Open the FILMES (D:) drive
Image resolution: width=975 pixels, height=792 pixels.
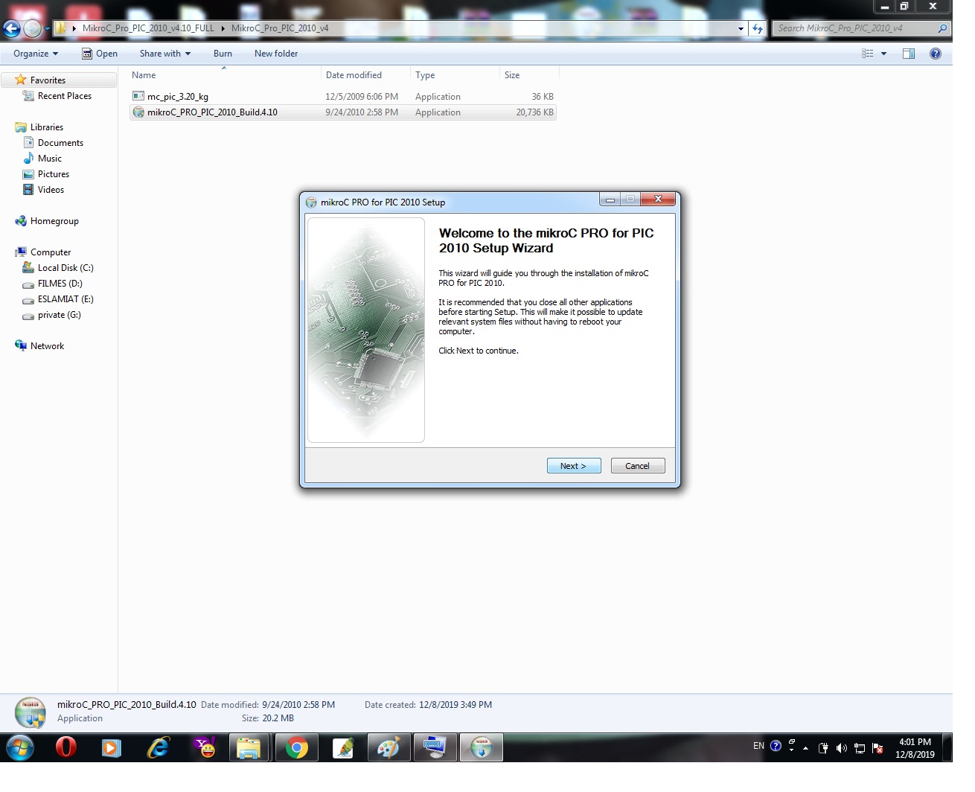(52, 284)
